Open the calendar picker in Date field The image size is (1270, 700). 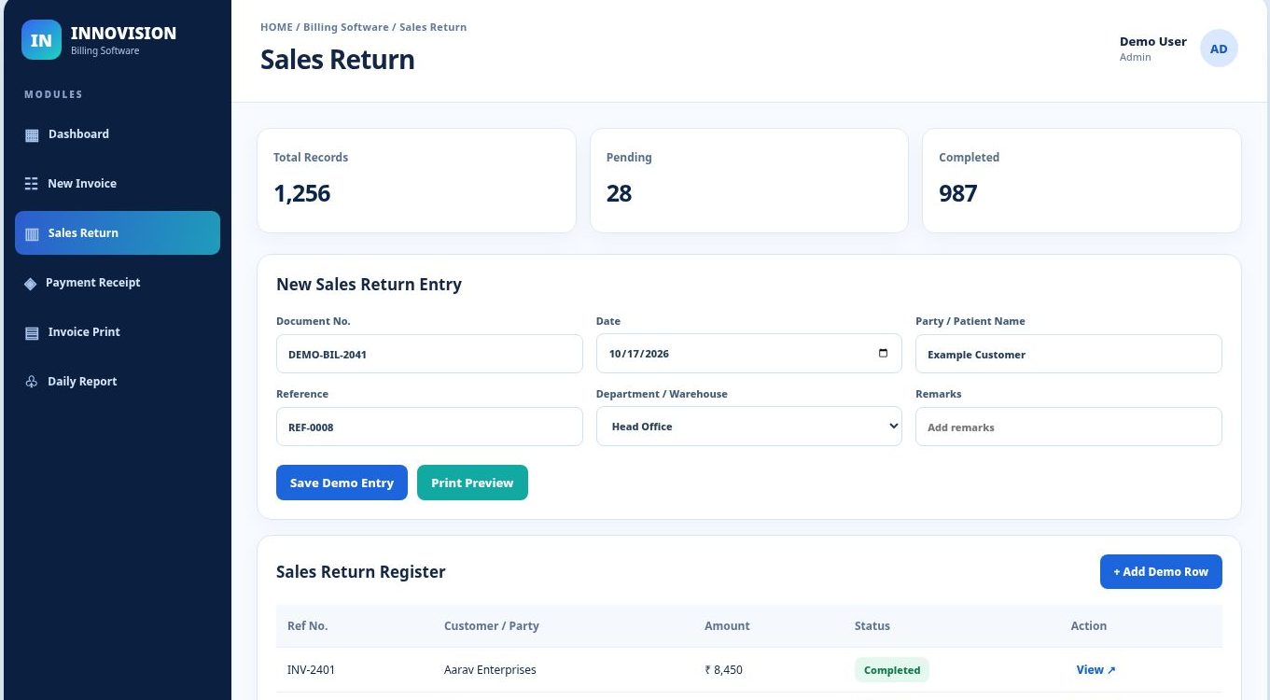pyautogui.click(x=883, y=354)
